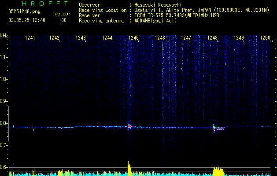Click the 1244 time marker
Screen dimensions: 277x176
(x=107, y=37)
